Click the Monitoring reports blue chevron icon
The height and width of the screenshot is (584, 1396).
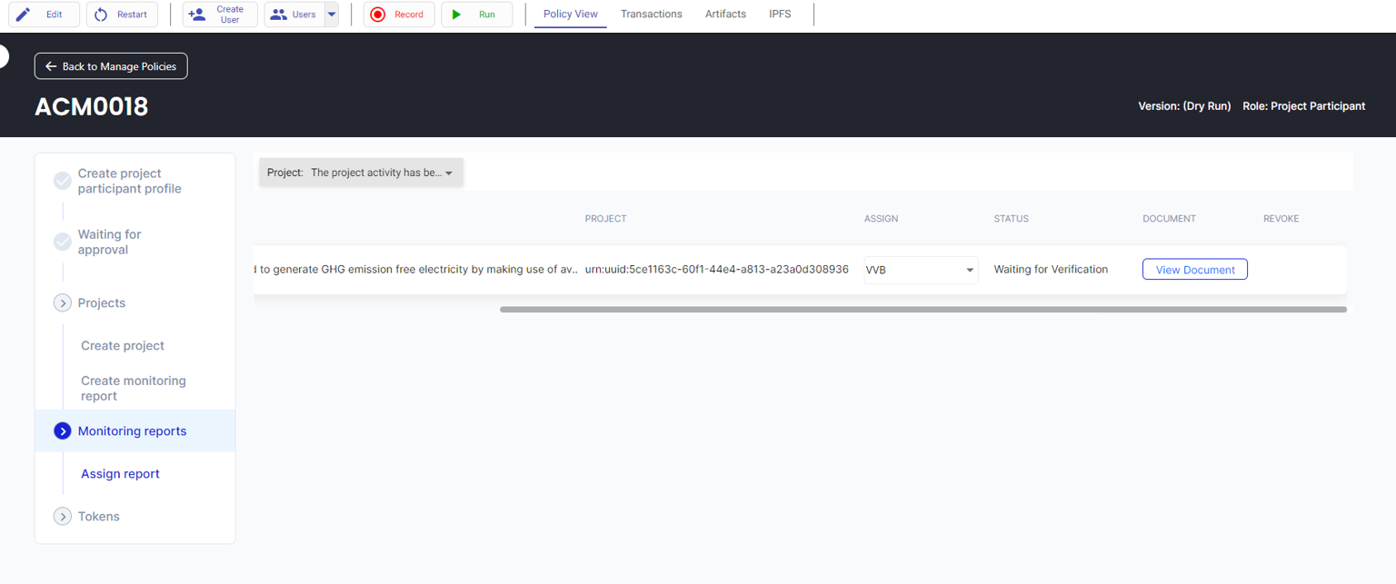click(x=63, y=431)
